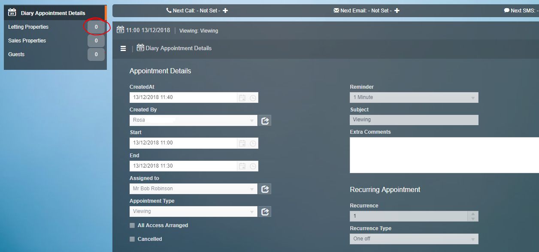Screen dimensions: 539x252
Task: Click the plus icon beside Next Email
Action: [397, 10]
